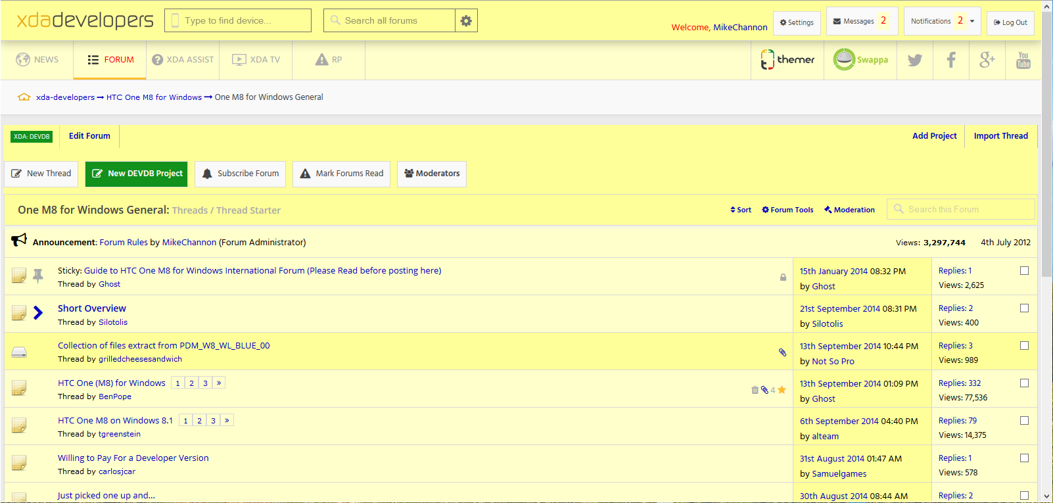Jump to last page of HTC One (M8) thread
The height and width of the screenshot is (503, 1053).
(219, 383)
